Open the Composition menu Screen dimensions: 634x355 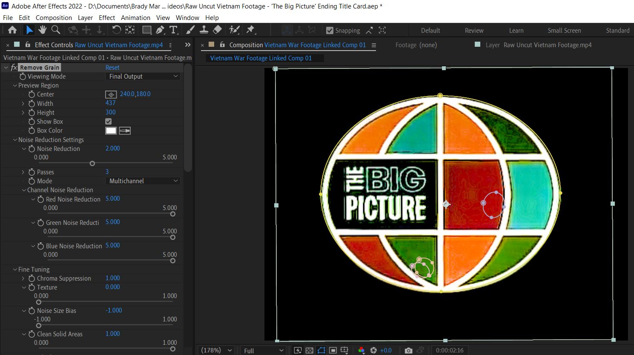click(54, 18)
